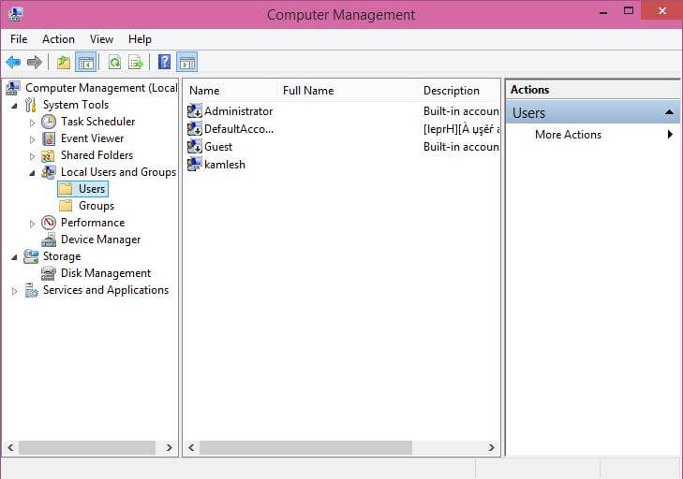Click the Groups folder icon in tree
Image resolution: width=683 pixels, height=479 pixels.
click(66, 205)
